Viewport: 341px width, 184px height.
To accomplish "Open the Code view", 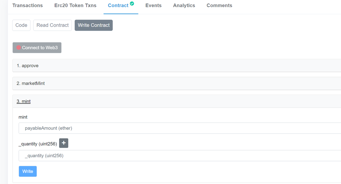I will click(x=21, y=25).
